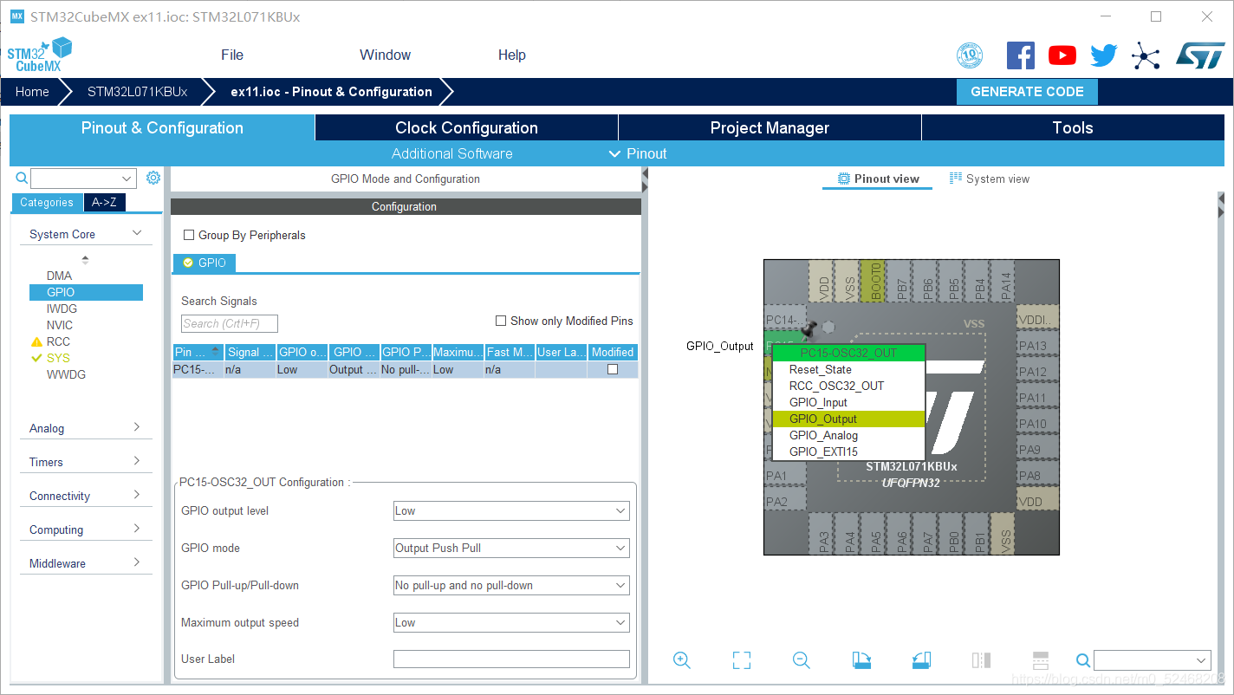The height and width of the screenshot is (695, 1234).
Task: Click the pin icon near PC14
Action: [x=810, y=328]
